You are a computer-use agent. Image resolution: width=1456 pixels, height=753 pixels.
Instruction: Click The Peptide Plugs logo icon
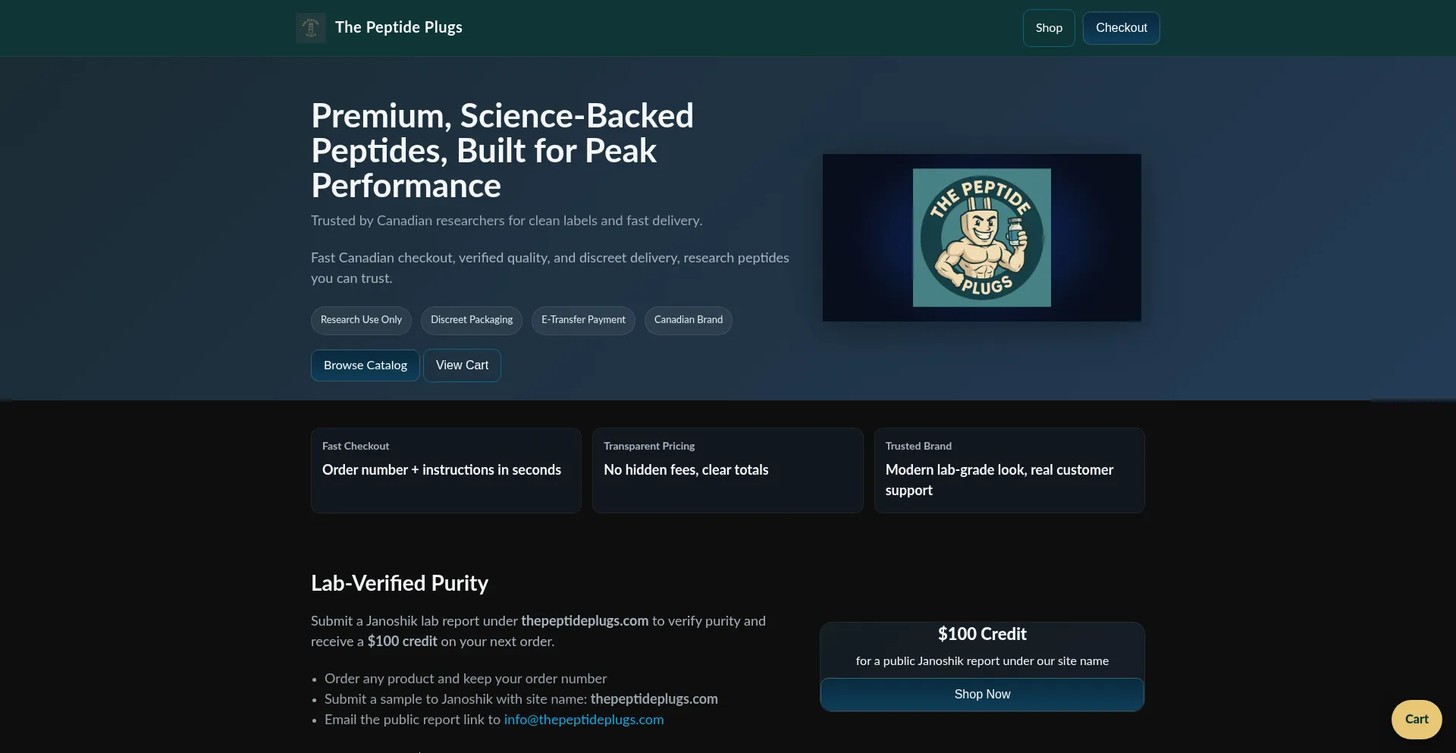click(310, 27)
